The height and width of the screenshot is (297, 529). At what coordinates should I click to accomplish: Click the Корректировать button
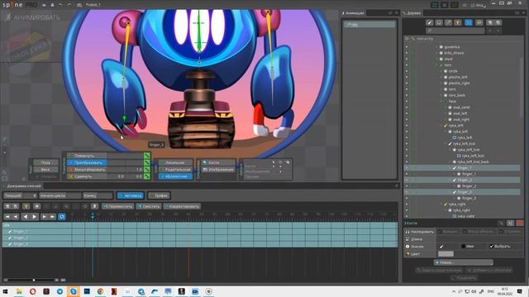pos(182,206)
